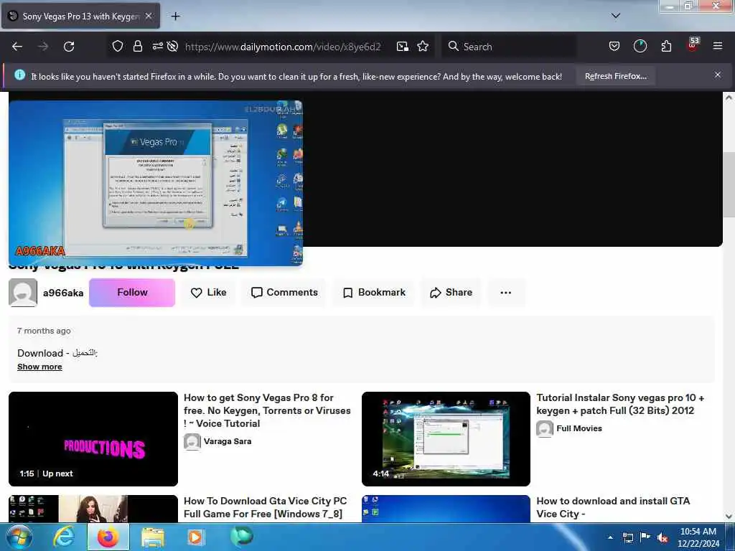The height and width of the screenshot is (551, 735).
Task: Click the site security padlock icon
Action: (137, 47)
